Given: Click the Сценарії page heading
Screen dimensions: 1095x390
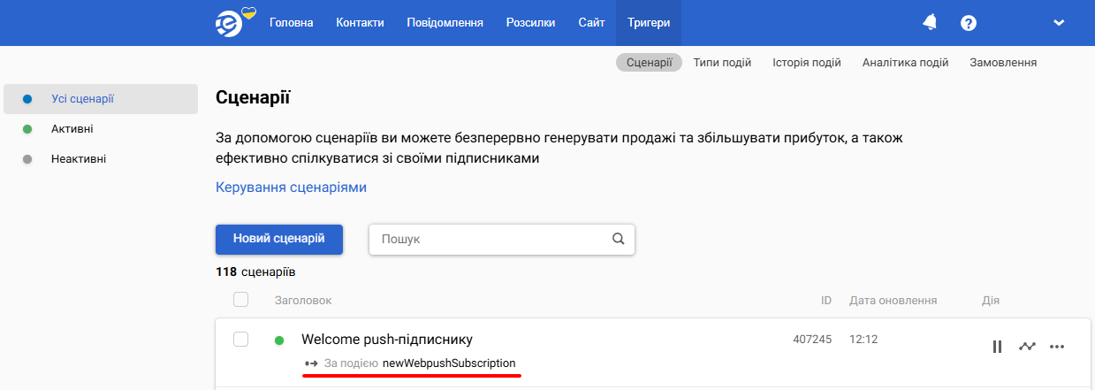Looking at the screenshot, I should click(x=253, y=97).
